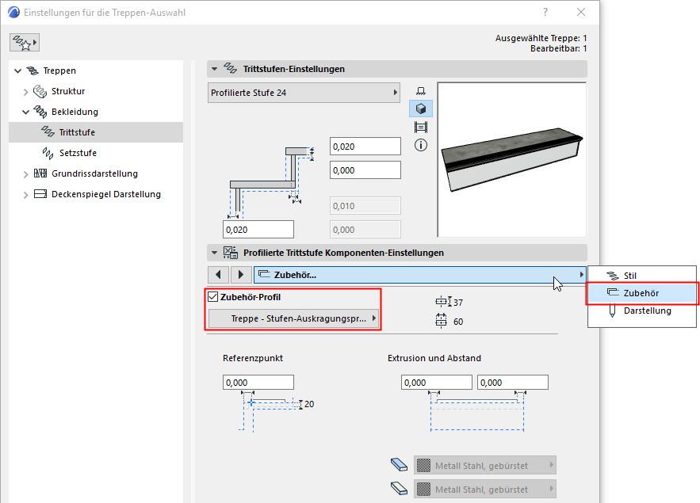The height and width of the screenshot is (503, 700).
Task: Click the reference point anchor in diagram
Action: point(251,402)
